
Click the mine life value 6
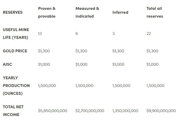(x=77, y=34)
